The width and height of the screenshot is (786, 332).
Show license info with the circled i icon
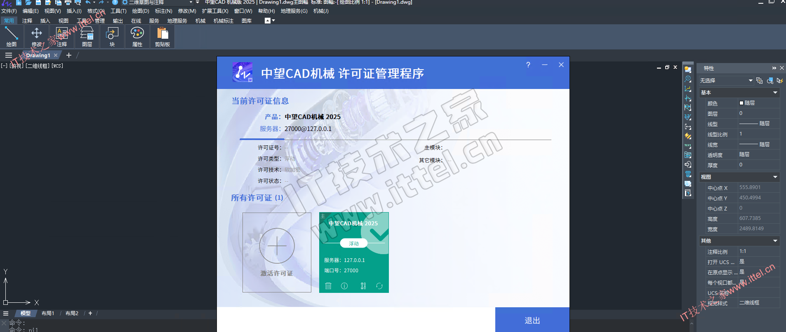pyautogui.click(x=344, y=286)
